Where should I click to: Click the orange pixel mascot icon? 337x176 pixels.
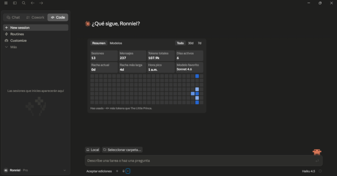pyautogui.click(x=317, y=152)
